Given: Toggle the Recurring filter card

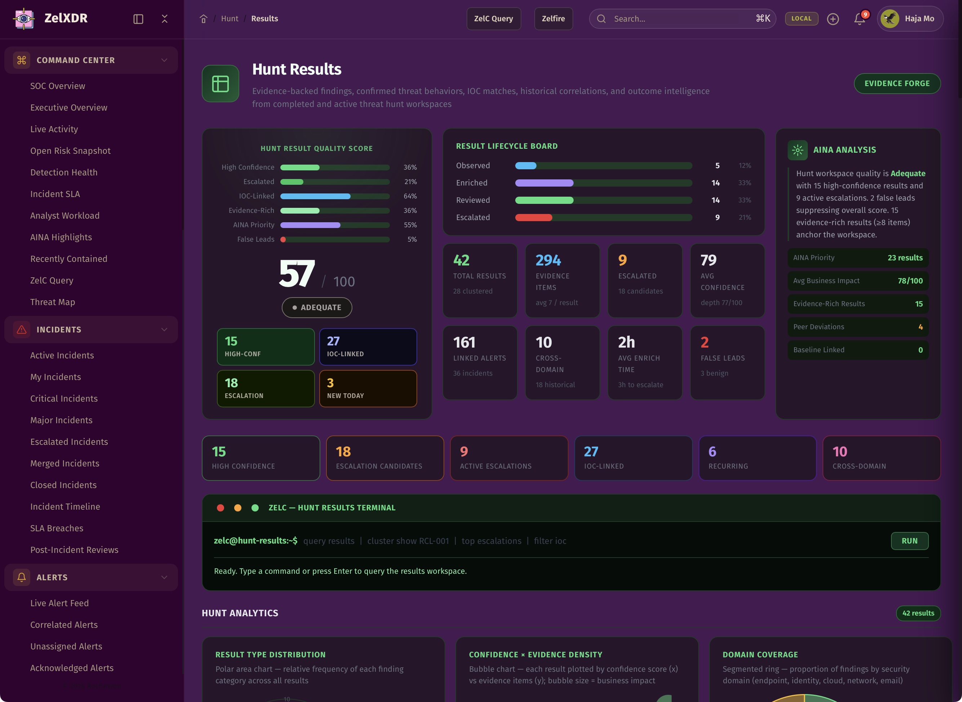Looking at the screenshot, I should pyautogui.click(x=757, y=458).
